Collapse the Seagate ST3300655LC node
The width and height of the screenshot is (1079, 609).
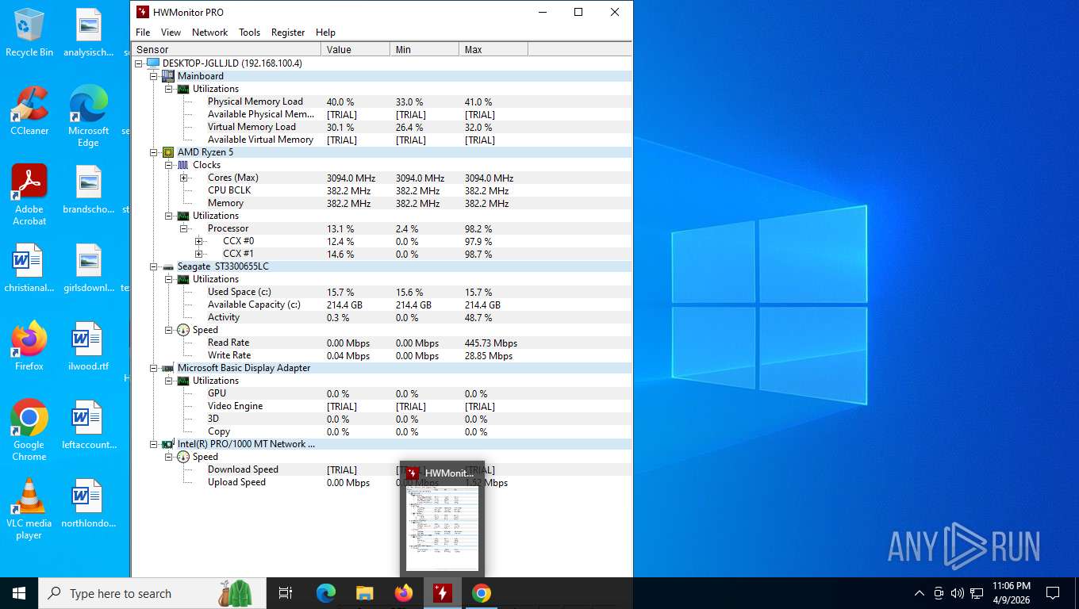[154, 266]
